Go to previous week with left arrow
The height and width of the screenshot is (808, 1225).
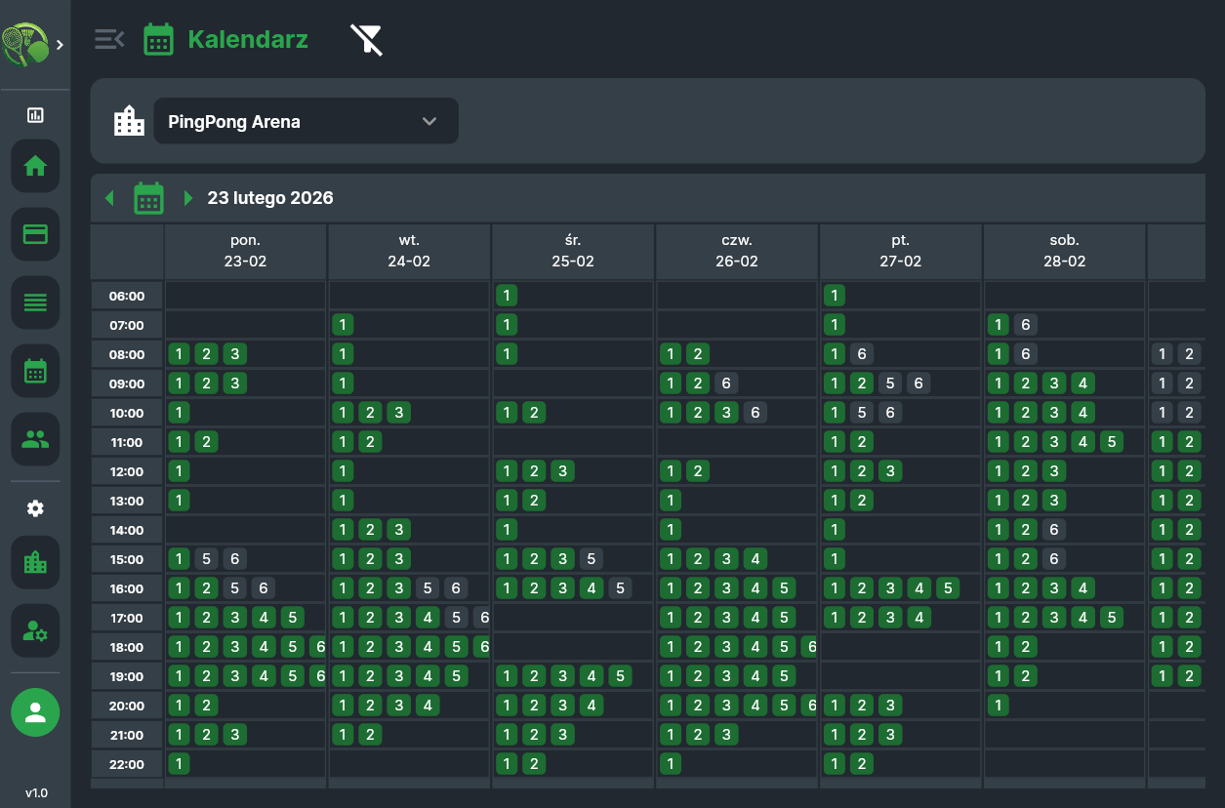coord(109,198)
